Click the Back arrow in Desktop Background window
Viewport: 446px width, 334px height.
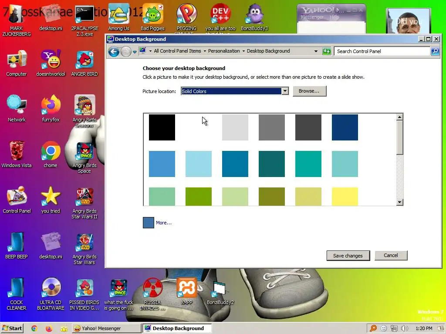pos(114,52)
